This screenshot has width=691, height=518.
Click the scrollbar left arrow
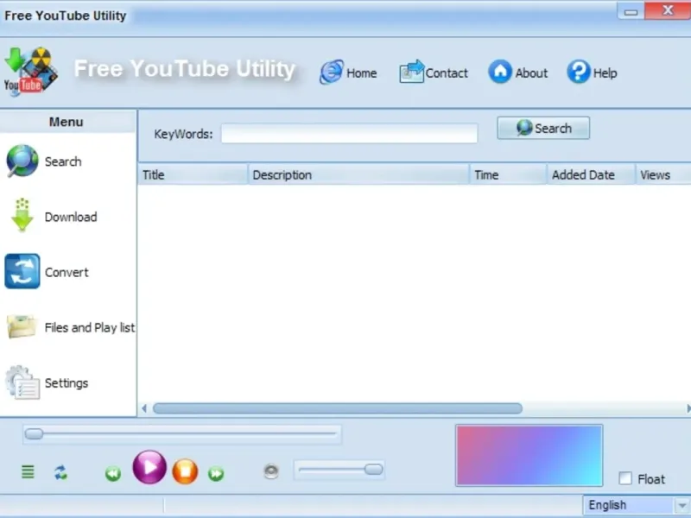click(x=144, y=408)
